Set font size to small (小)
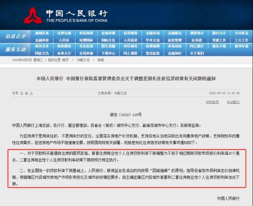253x206 pixels. (31, 93)
